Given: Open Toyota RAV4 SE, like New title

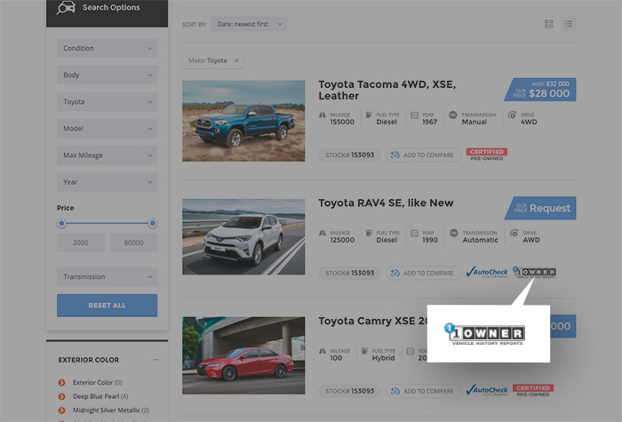Looking at the screenshot, I should 386,203.
